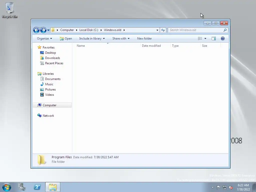Expand the arrow after Windows.old breadcrumb
Image resolution: width=256 pixels, height=192 pixels.
coord(124,30)
